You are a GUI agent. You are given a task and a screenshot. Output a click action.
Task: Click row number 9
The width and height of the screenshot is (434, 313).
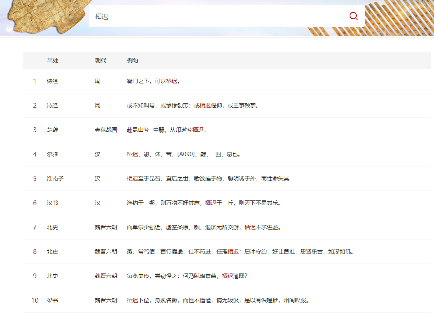pyautogui.click(x=34, y=276)
